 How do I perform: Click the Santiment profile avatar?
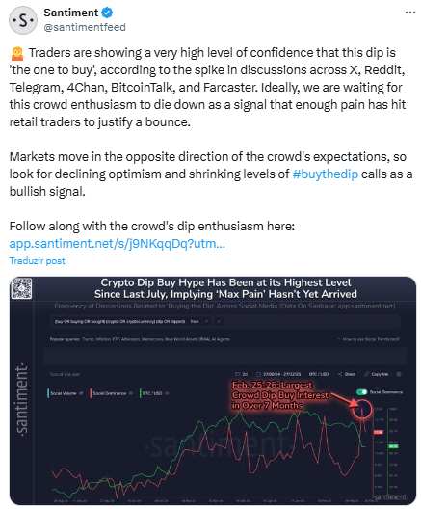(23, 20)
